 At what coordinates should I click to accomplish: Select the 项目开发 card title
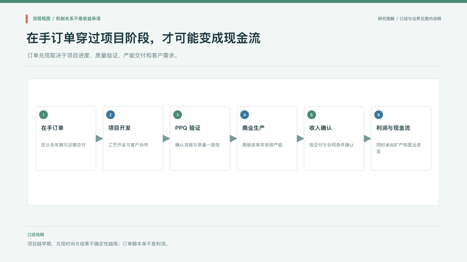click(x=119, y=128)
